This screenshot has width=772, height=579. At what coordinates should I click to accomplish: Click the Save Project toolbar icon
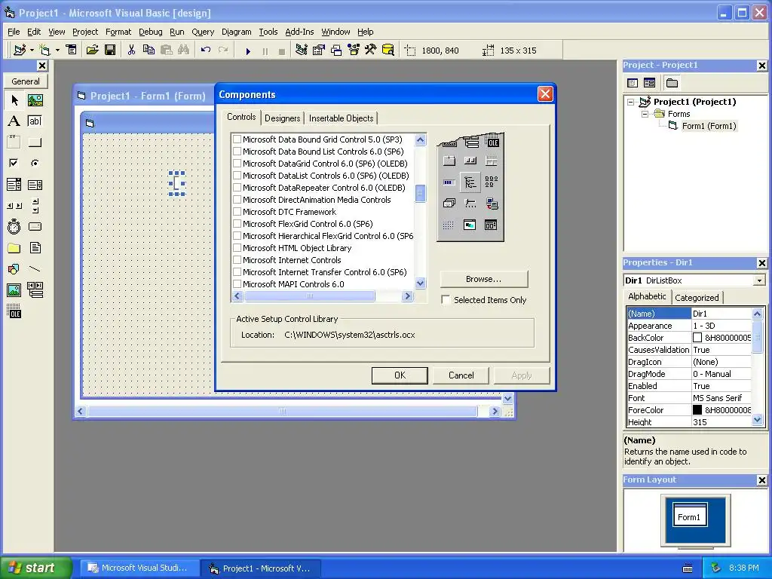tap(110, 51)
